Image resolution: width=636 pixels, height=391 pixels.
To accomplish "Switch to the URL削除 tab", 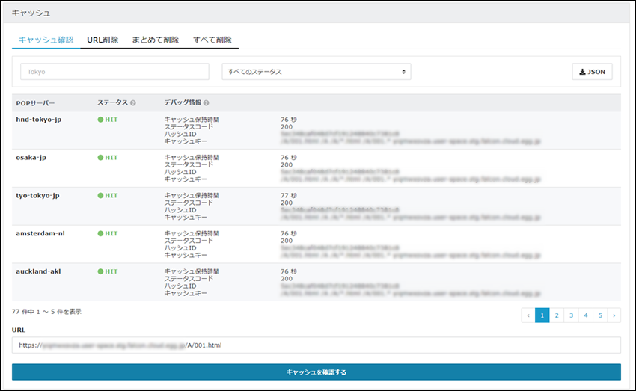I will pos(103,40).
